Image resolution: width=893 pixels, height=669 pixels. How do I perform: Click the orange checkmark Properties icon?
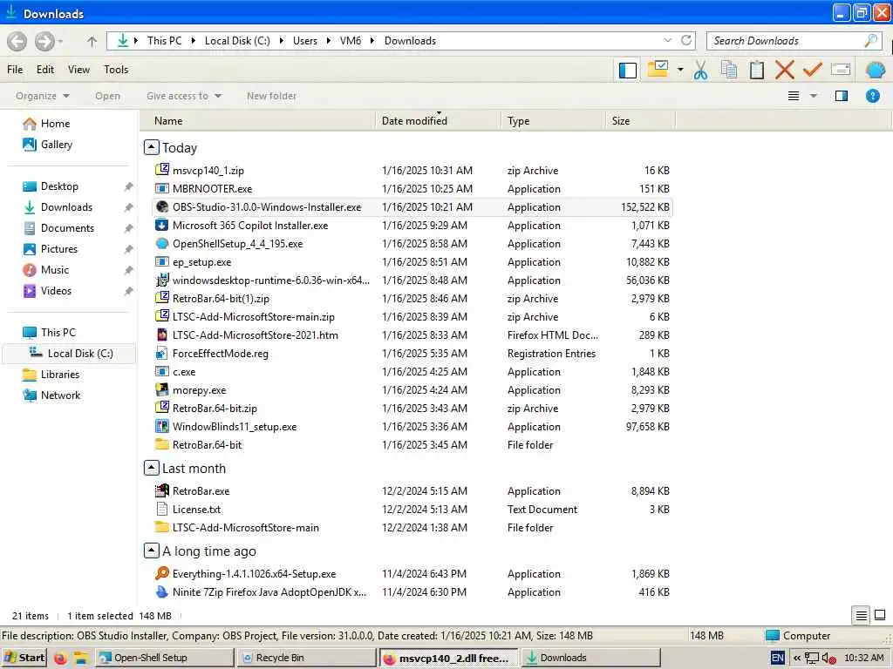tap(812, 70)
